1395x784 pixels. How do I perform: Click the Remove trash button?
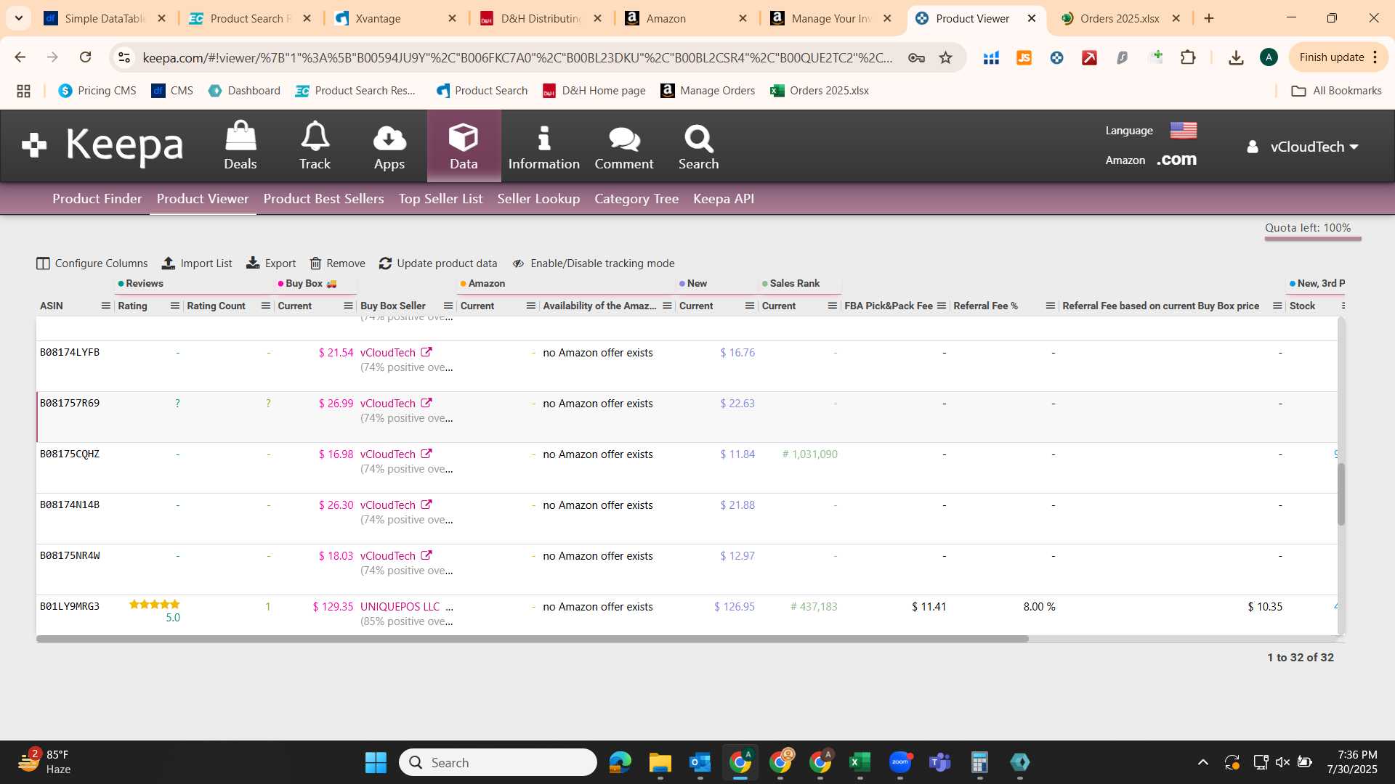(x=338, y=264)
